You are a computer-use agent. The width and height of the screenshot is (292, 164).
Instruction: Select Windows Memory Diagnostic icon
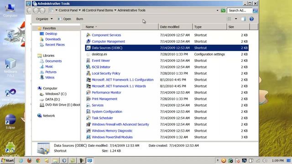click(88, 131)
